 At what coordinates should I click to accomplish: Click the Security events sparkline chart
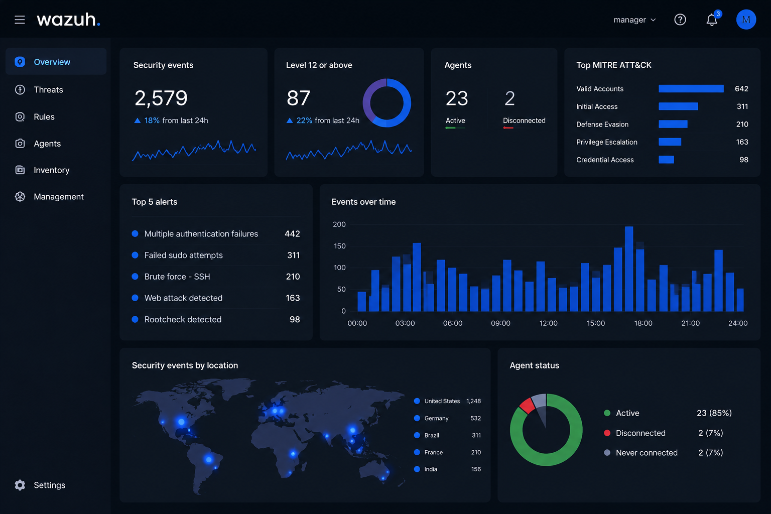tap(194, 151)
